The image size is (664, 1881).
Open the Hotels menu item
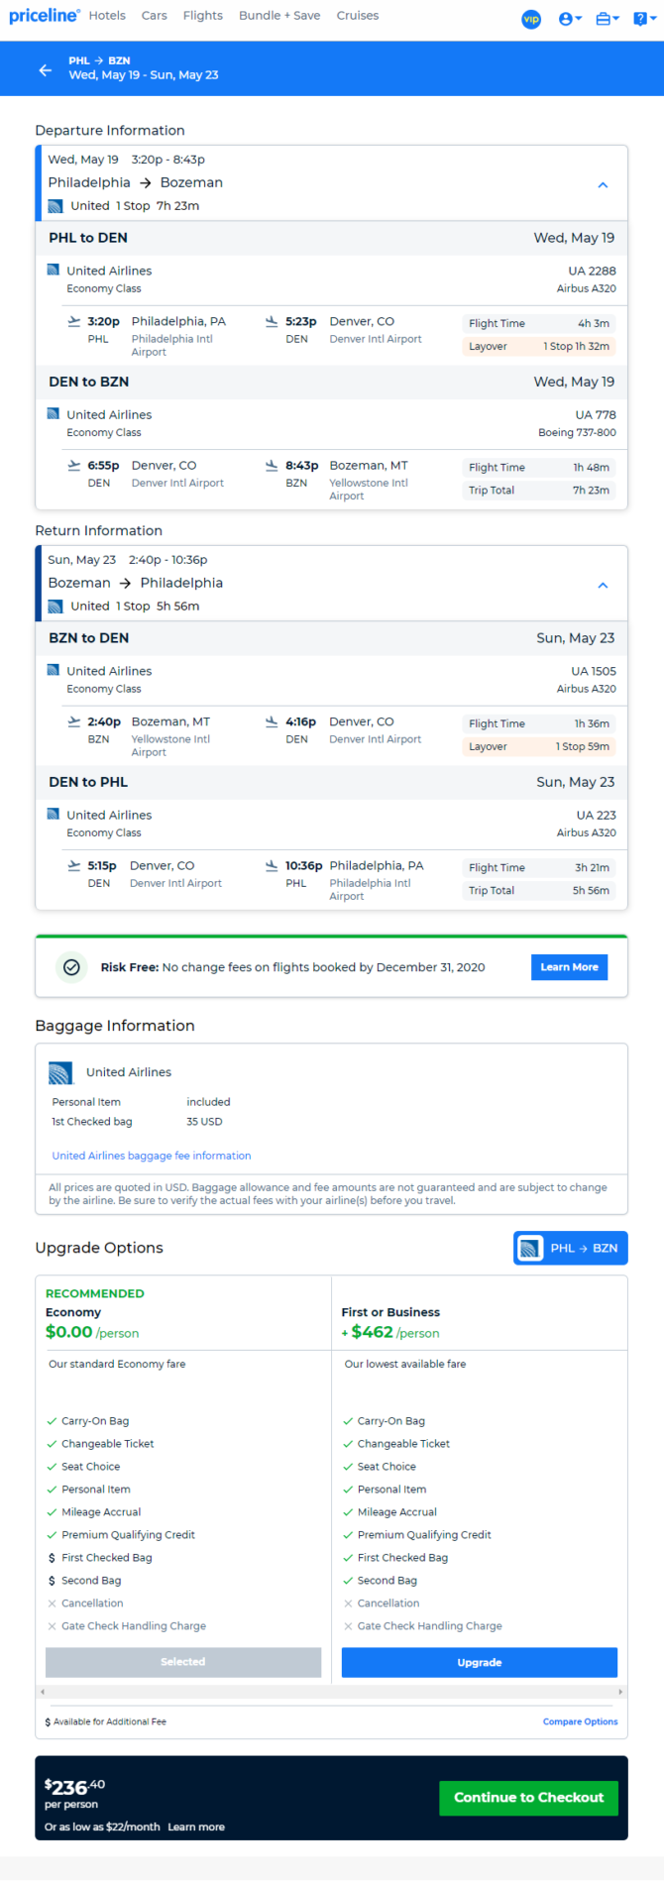coord(107,16)
